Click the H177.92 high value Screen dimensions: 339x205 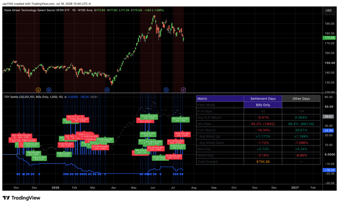coord(112,10)
